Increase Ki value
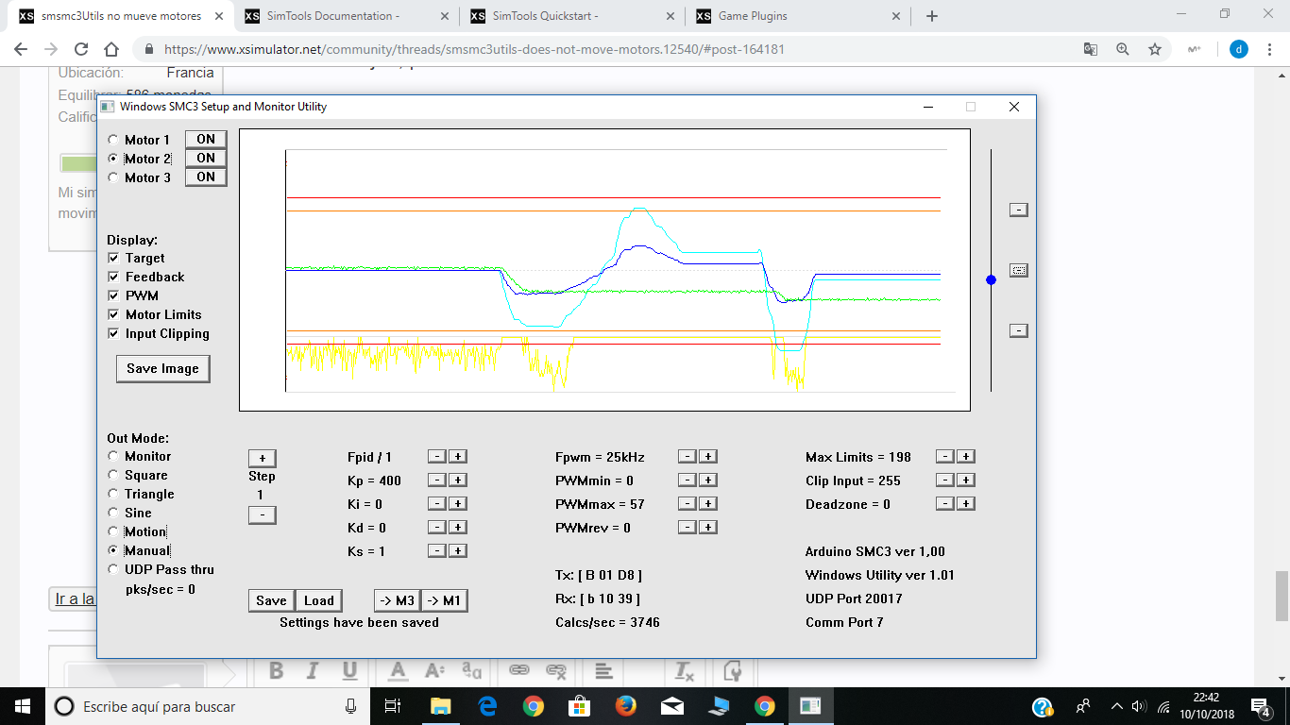This screenshot has height=725, width=1290. coord(457,503)
